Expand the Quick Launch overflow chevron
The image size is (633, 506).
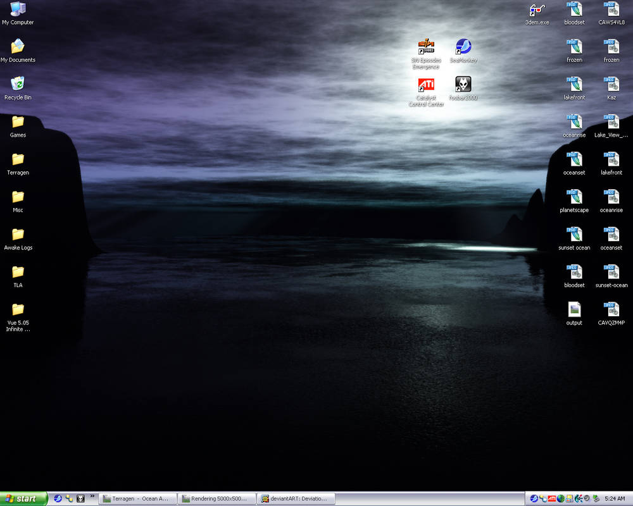pos(92,497)
